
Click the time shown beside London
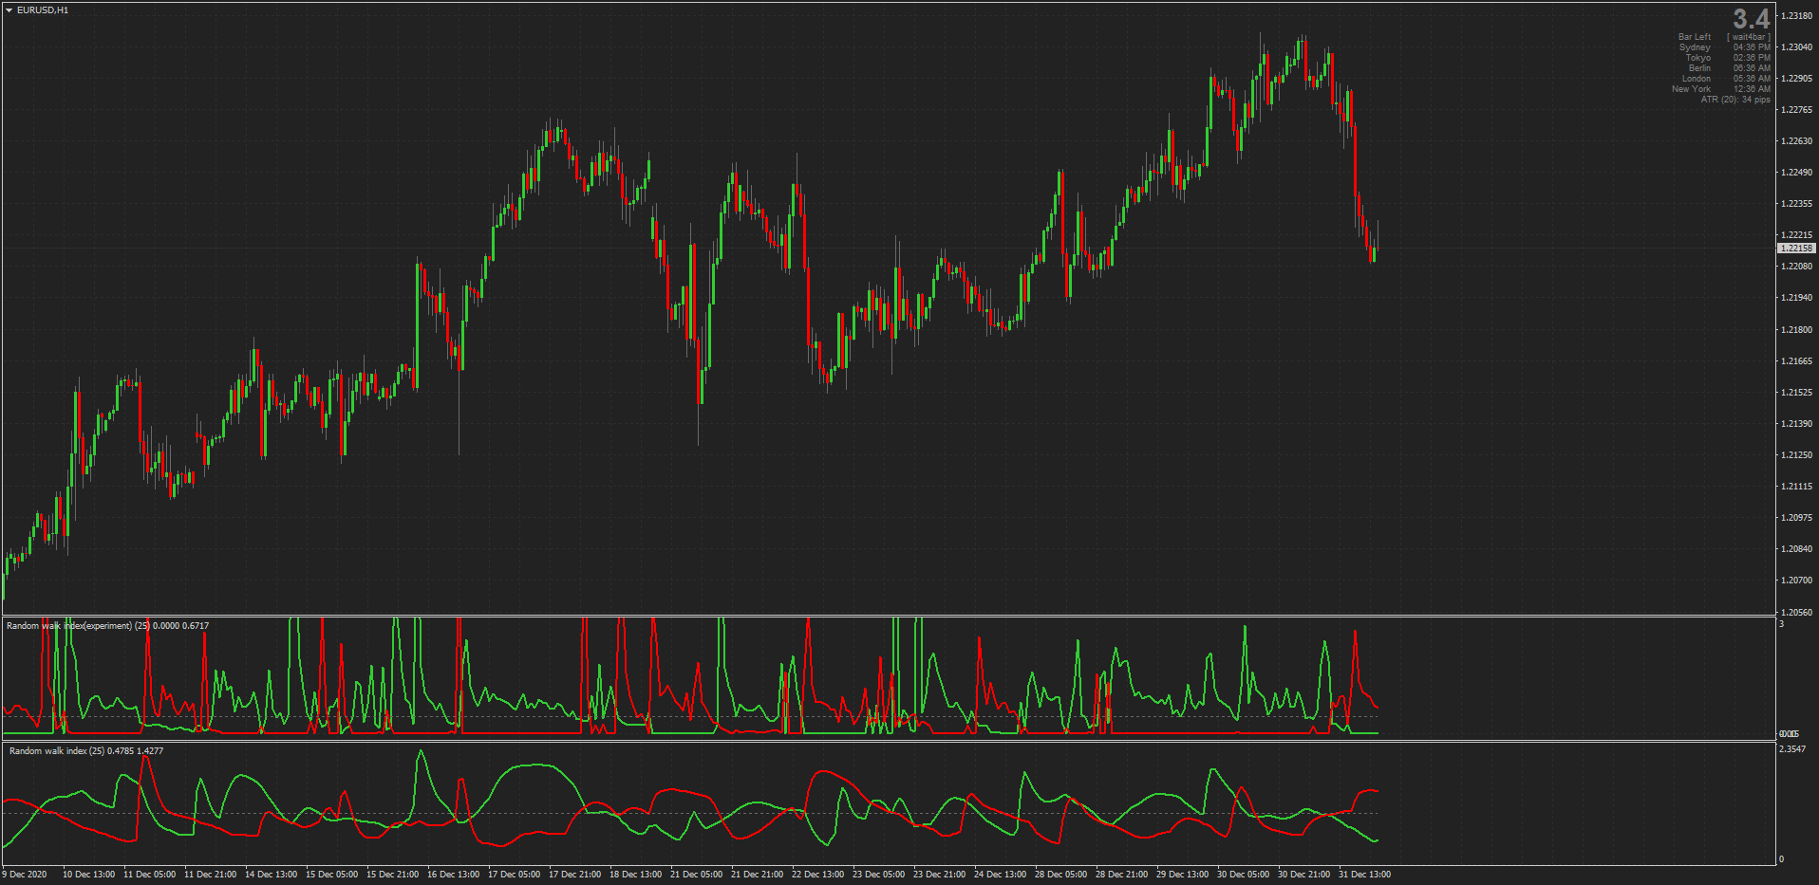click(x=1752, y=79)
